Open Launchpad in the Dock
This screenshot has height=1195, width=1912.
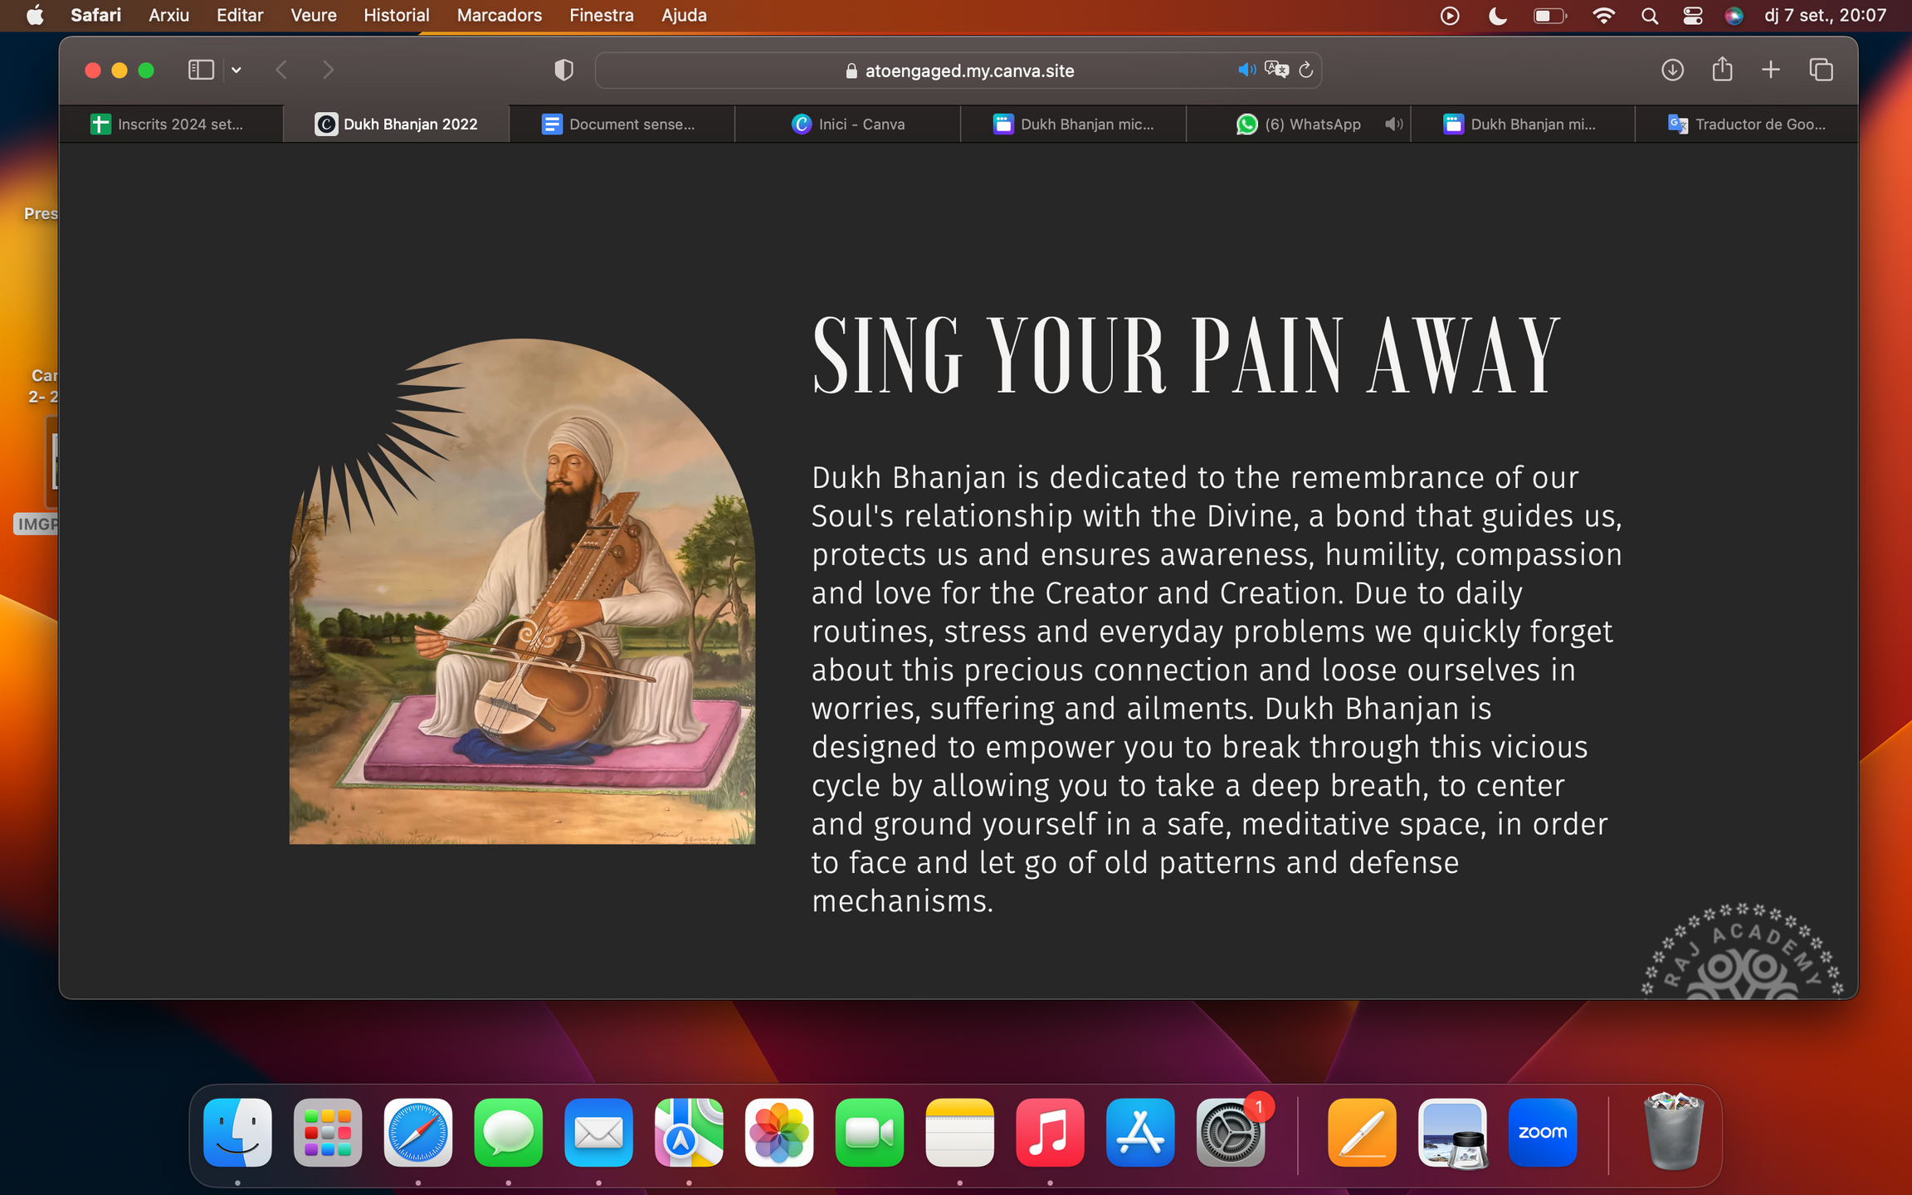[328, 1133]
